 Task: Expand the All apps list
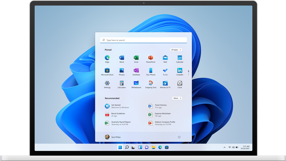176,50
